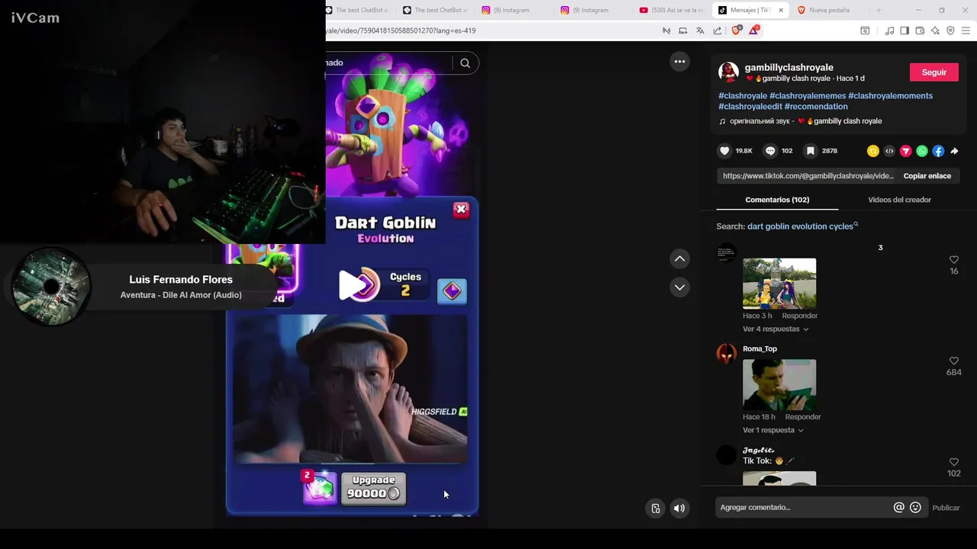Expand 'Ver 4 respuestas' replies

775,329
